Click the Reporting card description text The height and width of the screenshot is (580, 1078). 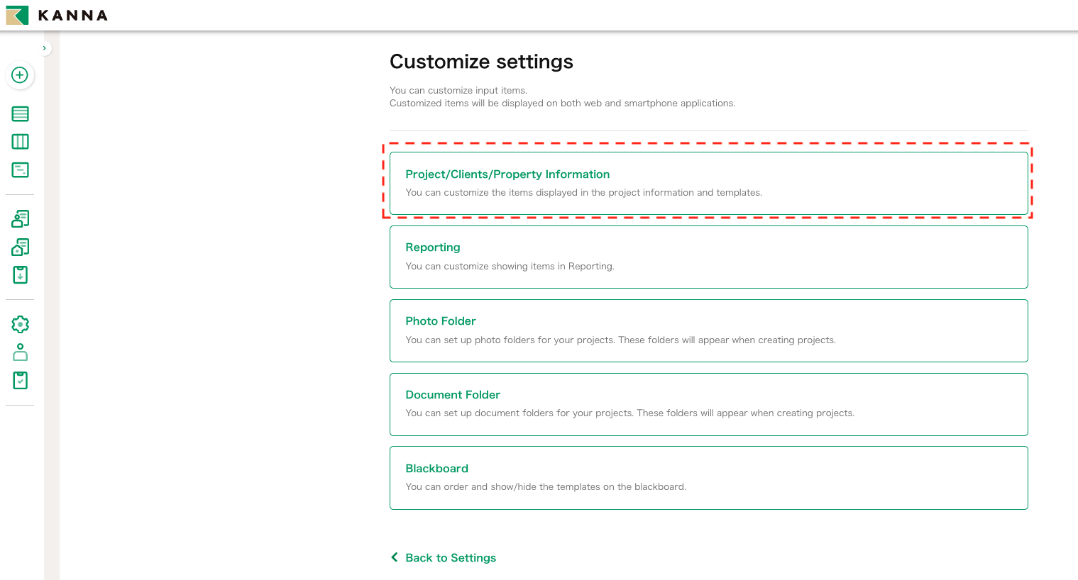point(510,267)
